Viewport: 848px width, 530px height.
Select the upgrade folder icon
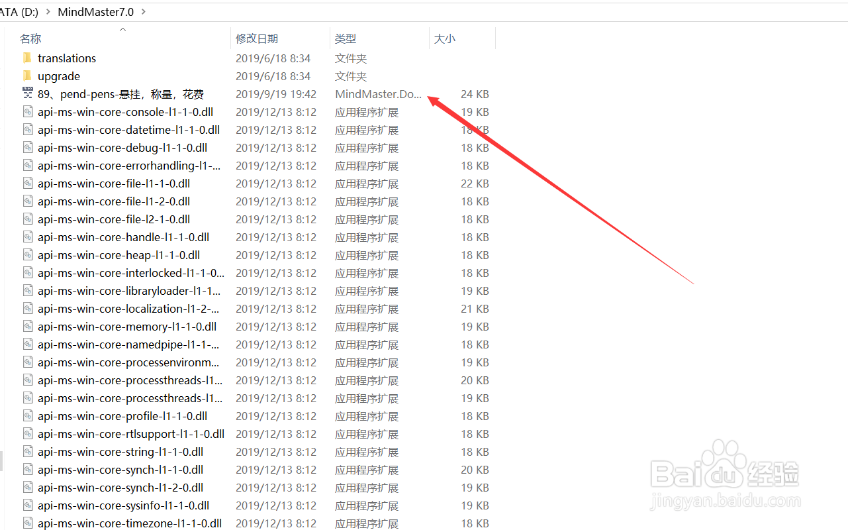(27, 76)
